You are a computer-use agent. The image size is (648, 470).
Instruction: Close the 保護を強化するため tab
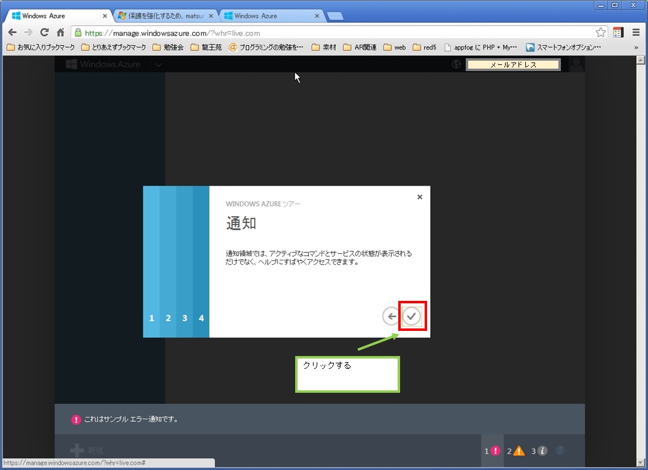[x=210, y=16]
